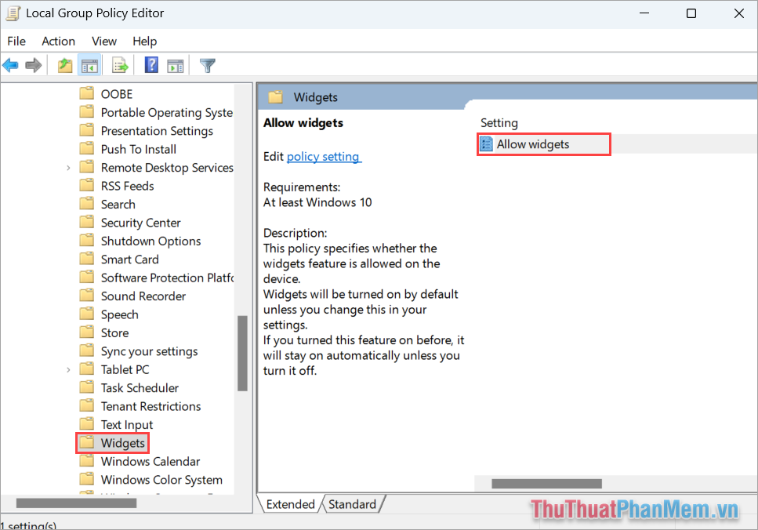Toggle the Show/Hide Action Pane icon

click(x=176, y=65)
